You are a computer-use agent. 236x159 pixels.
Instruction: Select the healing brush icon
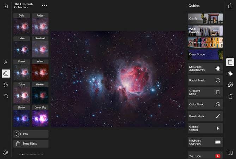point(230,85)
